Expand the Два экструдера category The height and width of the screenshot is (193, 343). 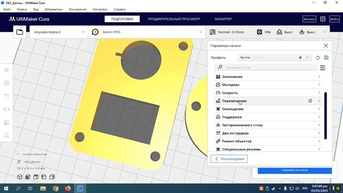tap(268, 133)
